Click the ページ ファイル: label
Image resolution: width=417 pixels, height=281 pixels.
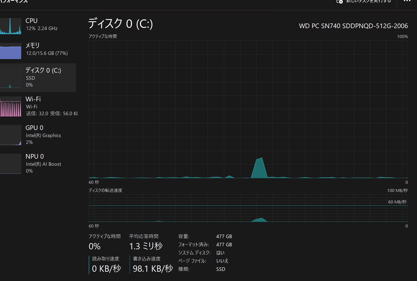[192, 261]
